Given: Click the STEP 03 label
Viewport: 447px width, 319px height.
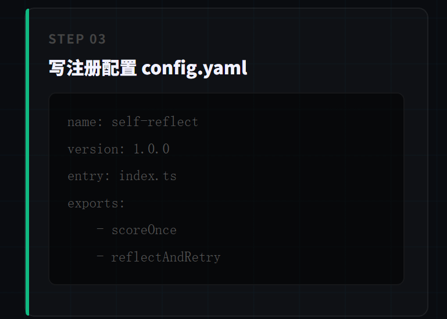Looking at the screenshot, I should pyautogui.click(x=77, y=39).
